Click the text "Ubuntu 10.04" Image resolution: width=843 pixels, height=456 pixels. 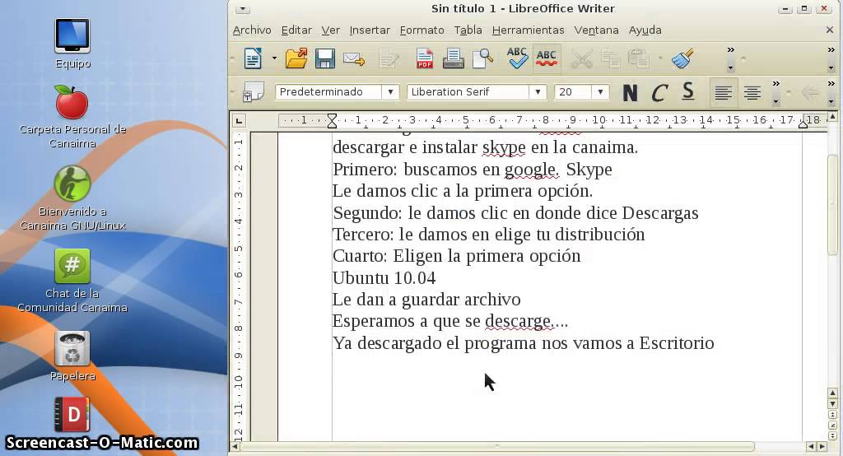[384, 278]
